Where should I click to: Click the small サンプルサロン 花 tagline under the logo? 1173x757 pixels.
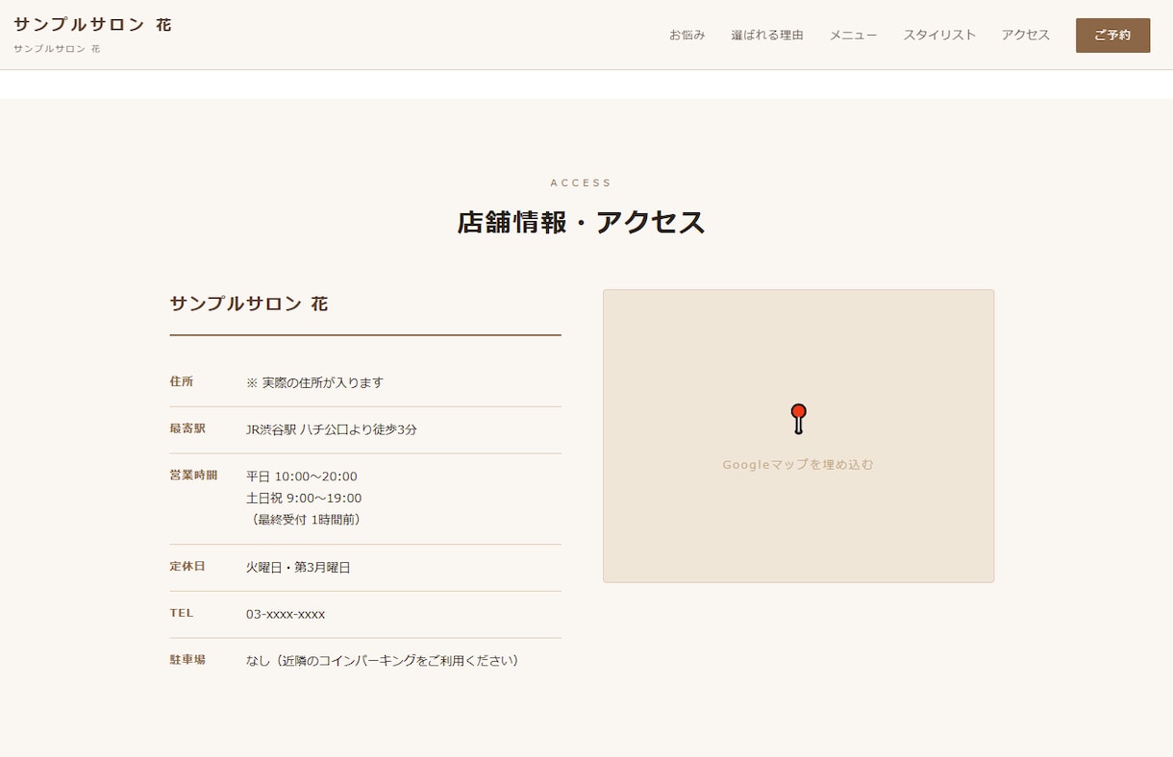coord(57,48)
